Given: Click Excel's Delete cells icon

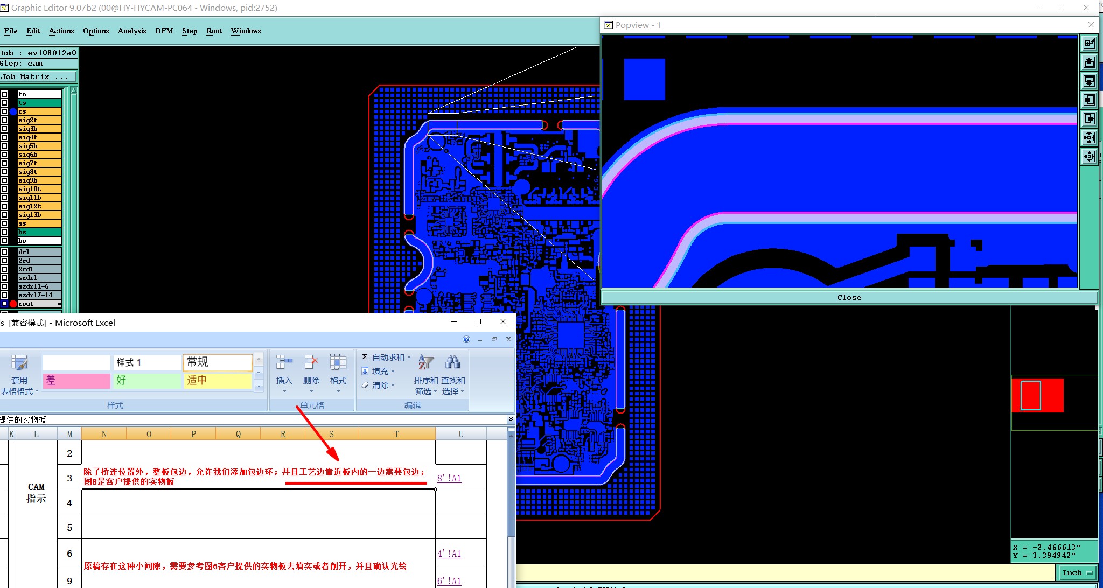Looking at the screenshot, I should [311, 363].
